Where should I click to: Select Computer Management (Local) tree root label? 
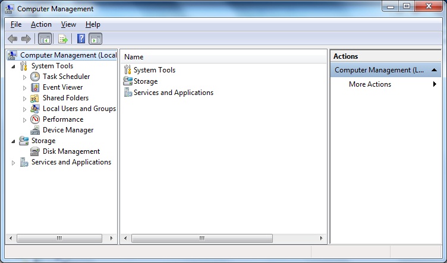[68, 55]
